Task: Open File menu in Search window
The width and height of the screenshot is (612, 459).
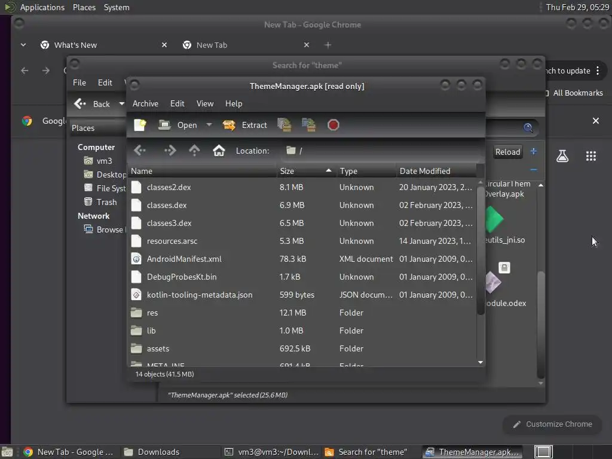Action: coord(79,82)
